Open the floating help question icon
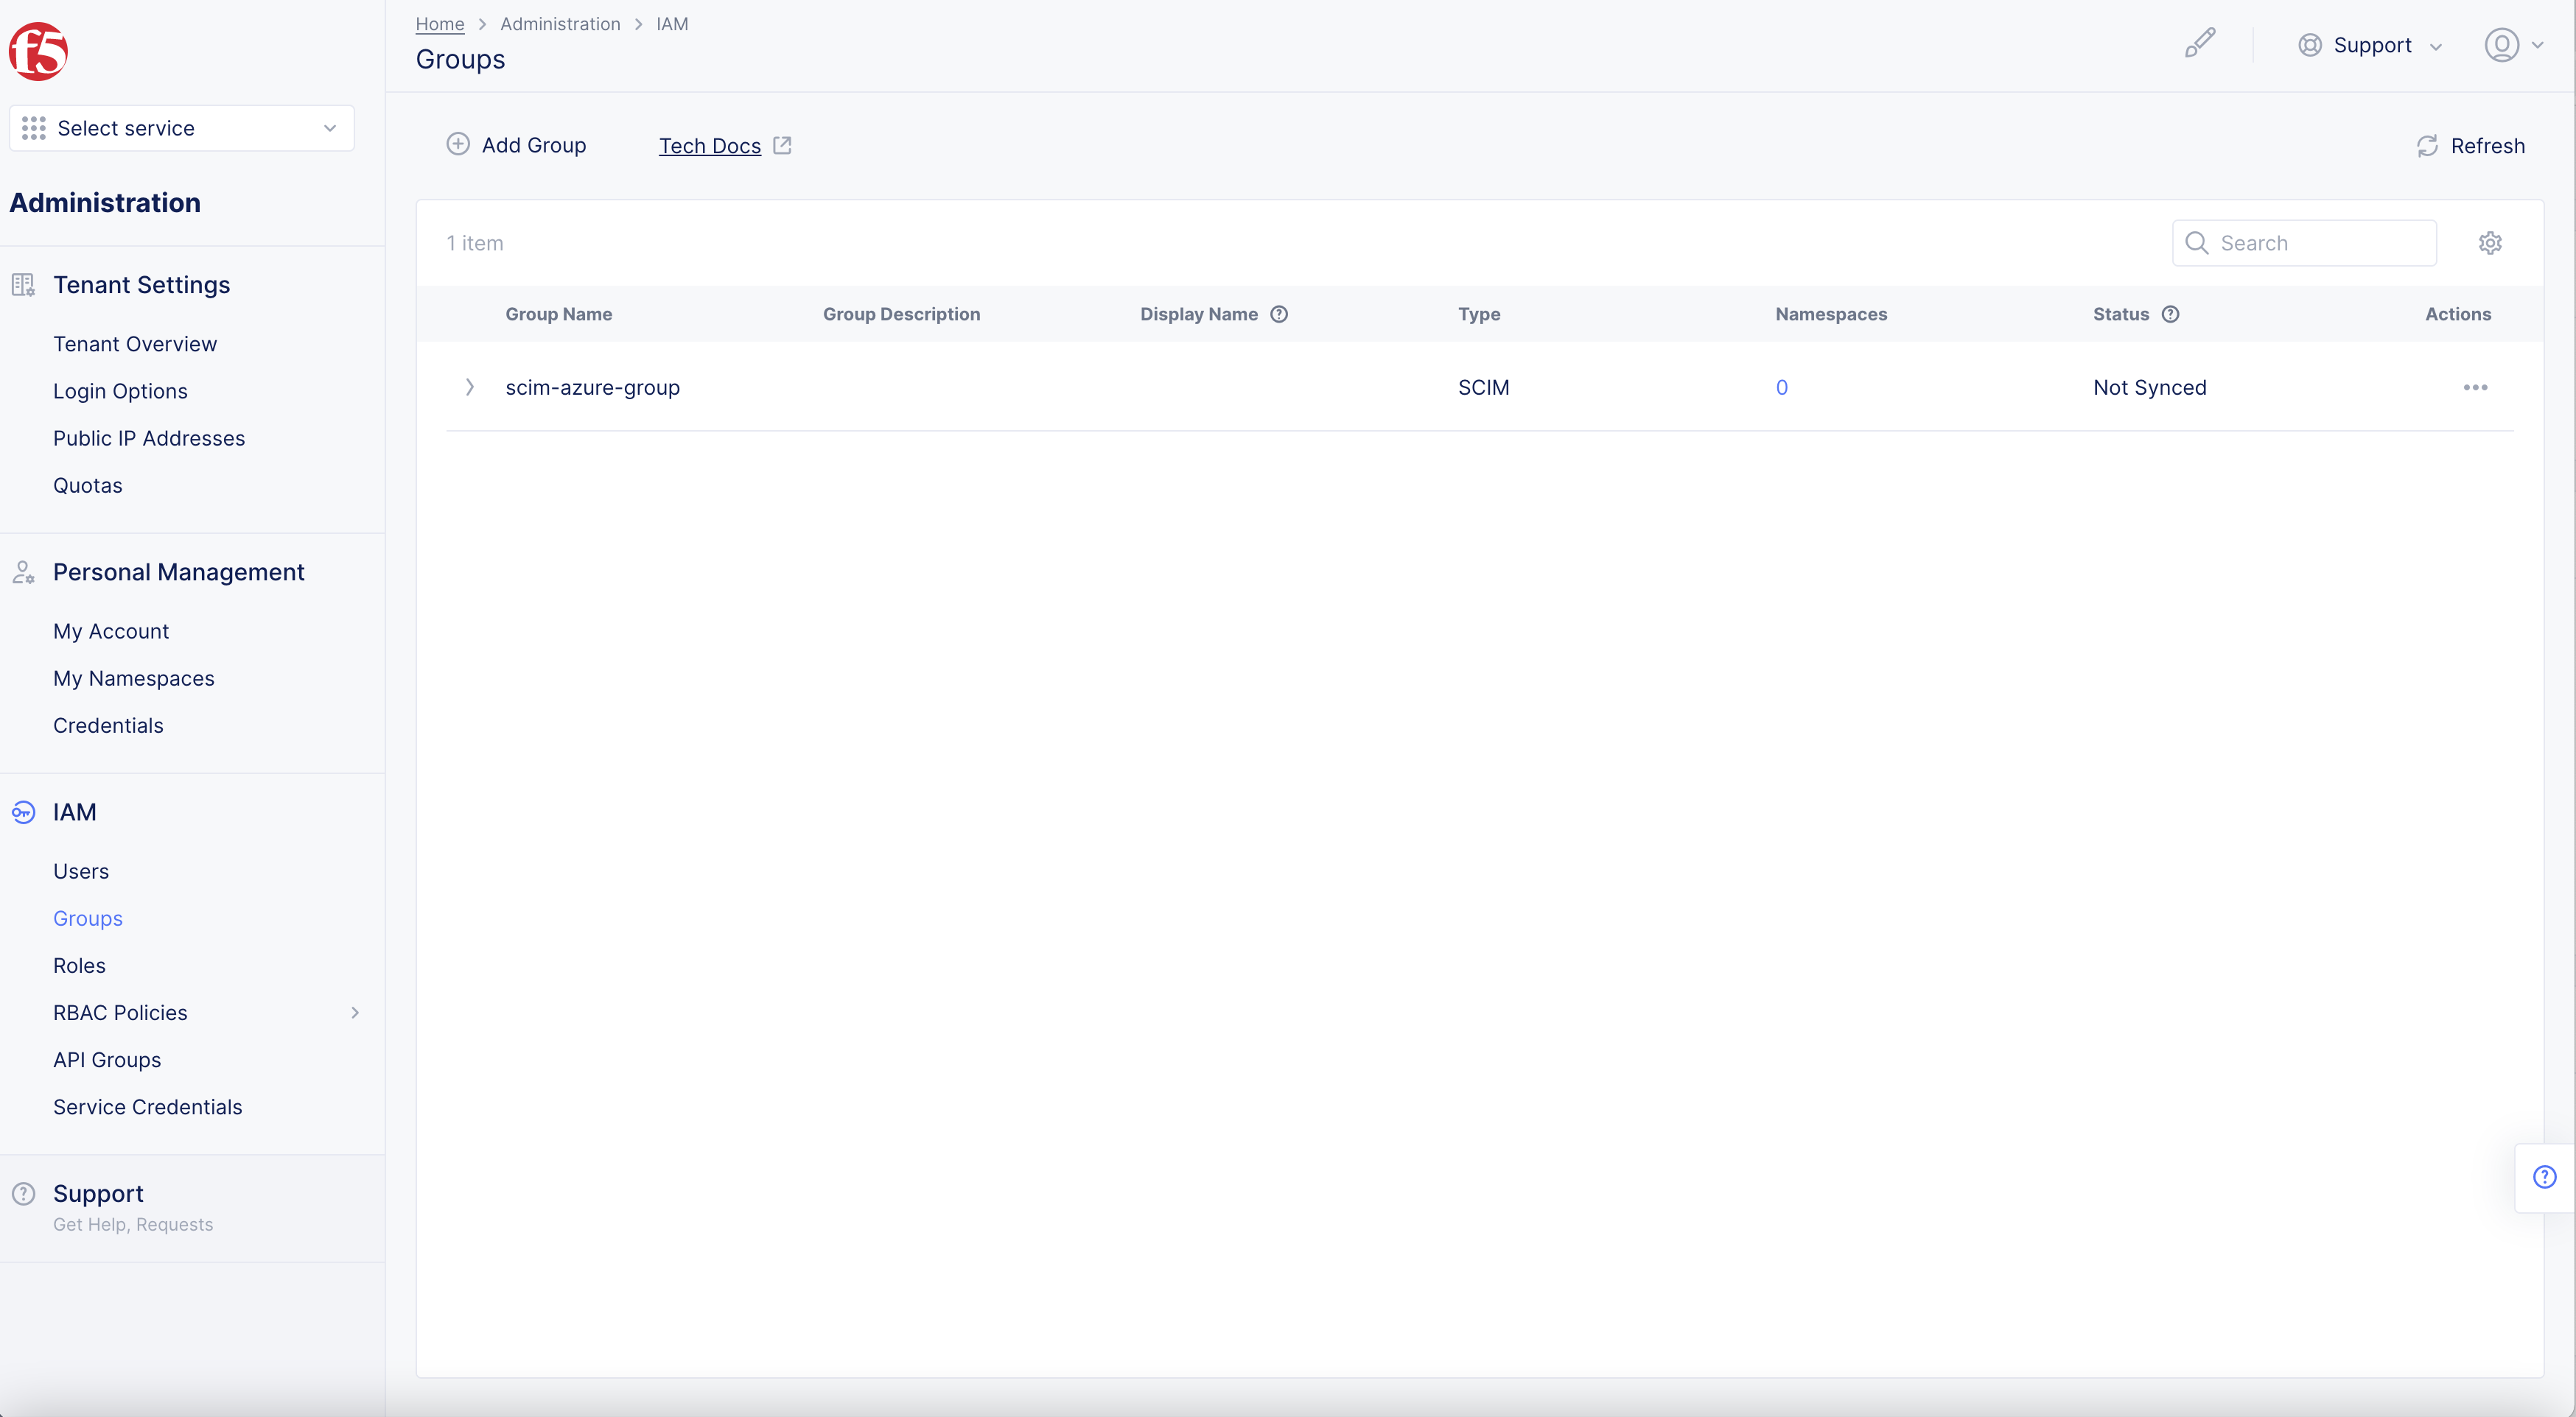Screen dimensions: 2576x1417 [x=2544, y=1177]
